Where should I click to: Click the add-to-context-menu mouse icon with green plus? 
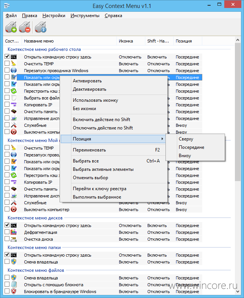coord(11,27)
